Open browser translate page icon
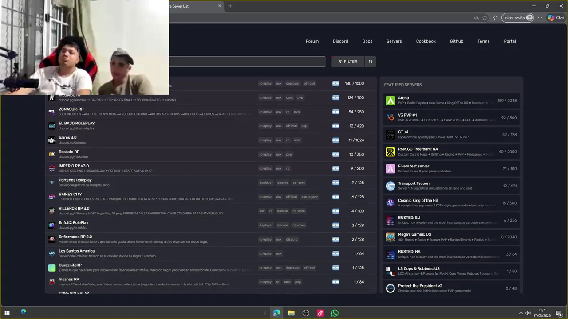This screenshot has width=568, height=319. 476,18
